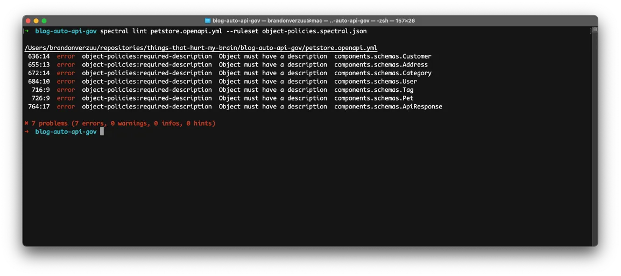The width and height of the screenshot is (621, 276).
Task: Click line number '636:14'
Action: (x=39, y=56)
